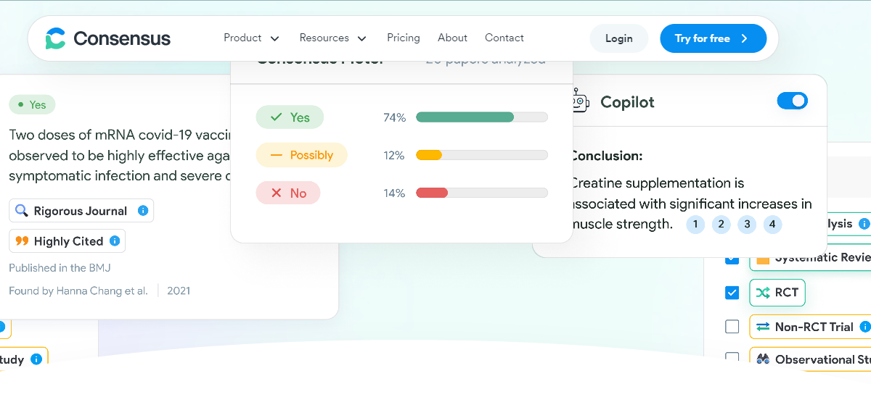The height and width of the screenshot is (397, 871).
Task: Select the Yes meter pill
Action: click(290, 117)
